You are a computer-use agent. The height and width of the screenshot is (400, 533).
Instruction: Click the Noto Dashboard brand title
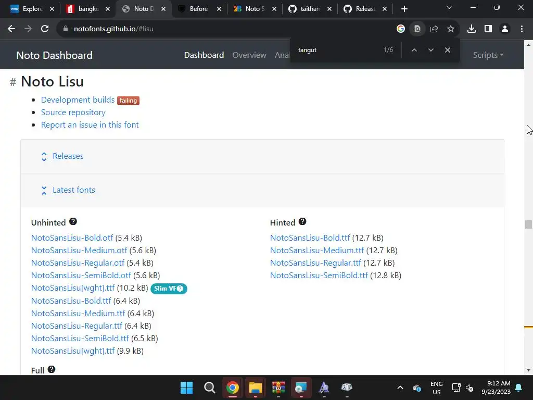[x=54, y=55]
